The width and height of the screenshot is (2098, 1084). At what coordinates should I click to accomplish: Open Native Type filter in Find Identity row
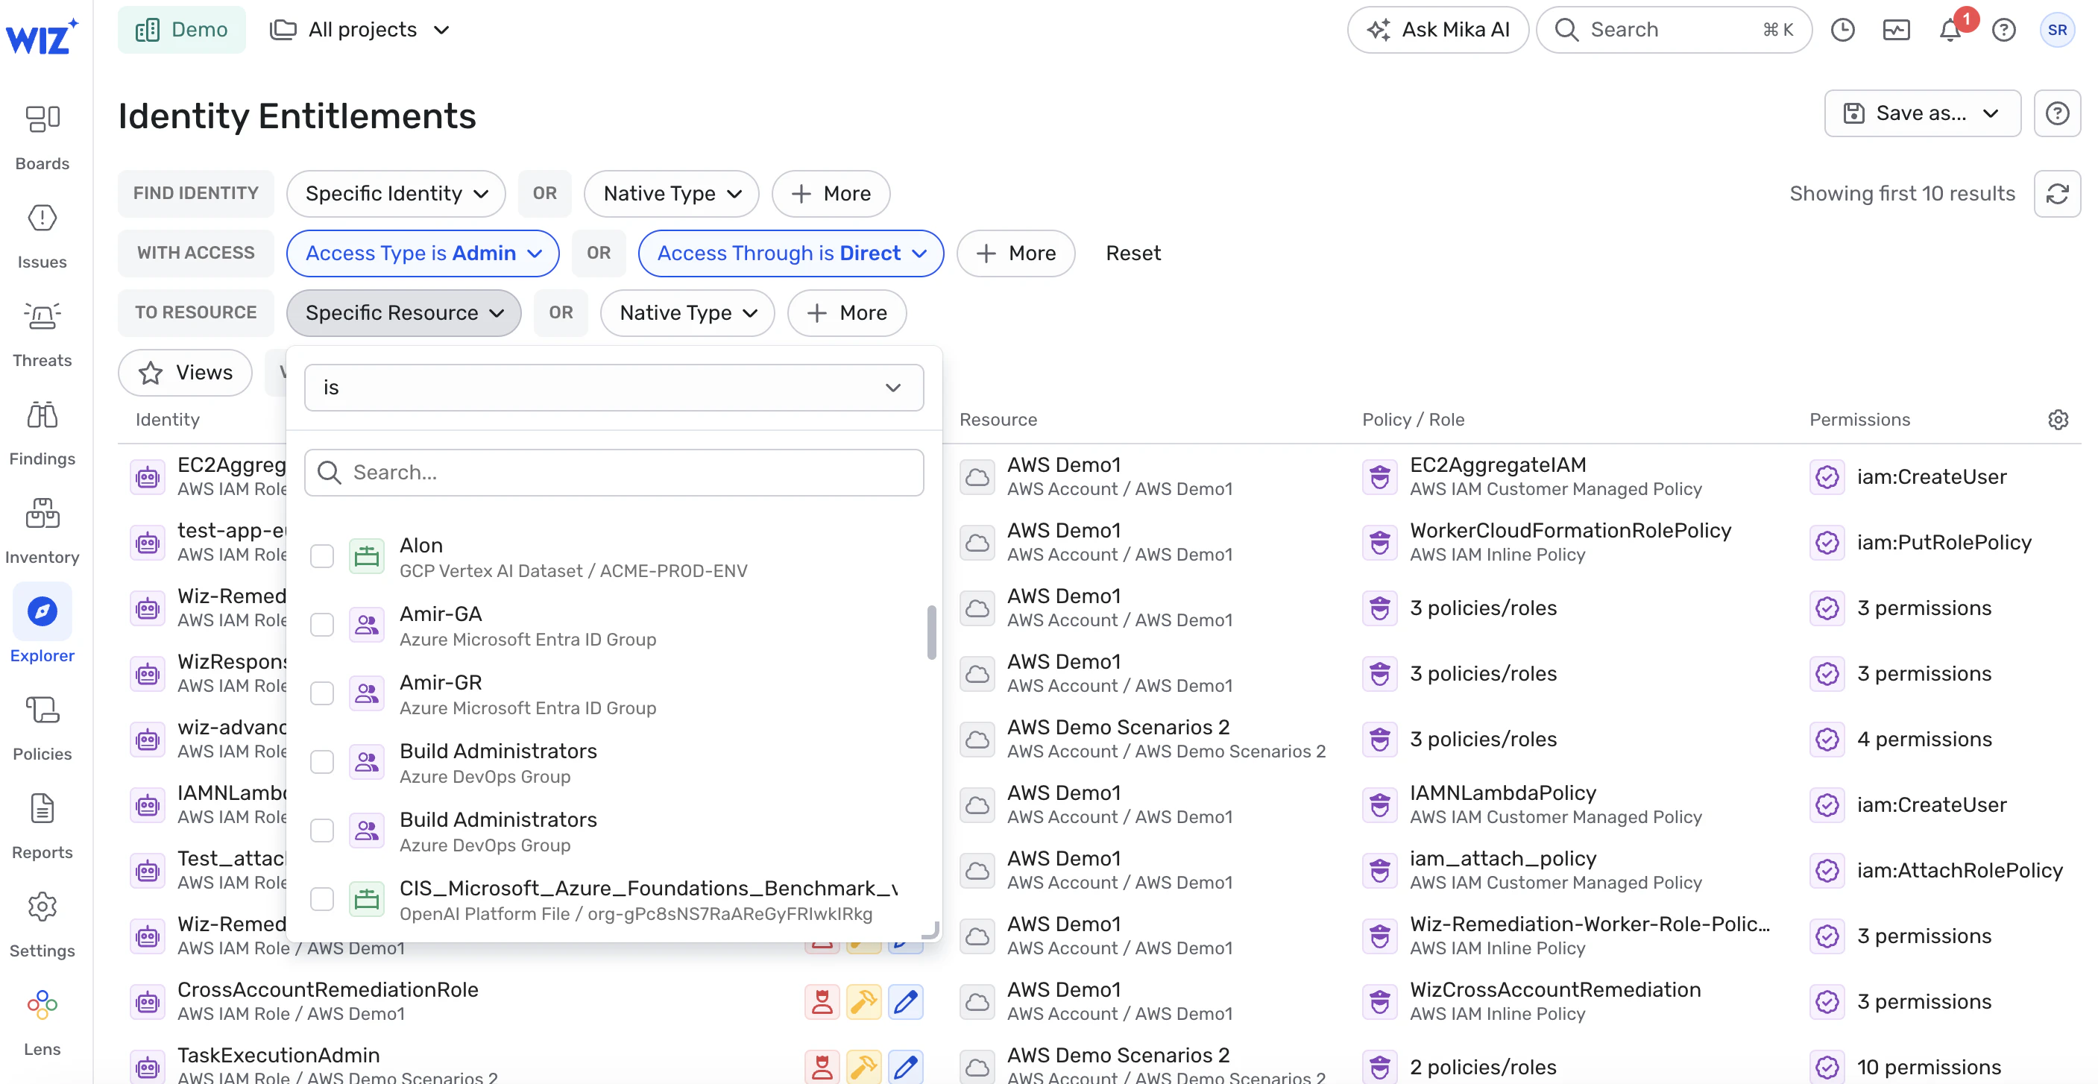pos(672,194)
